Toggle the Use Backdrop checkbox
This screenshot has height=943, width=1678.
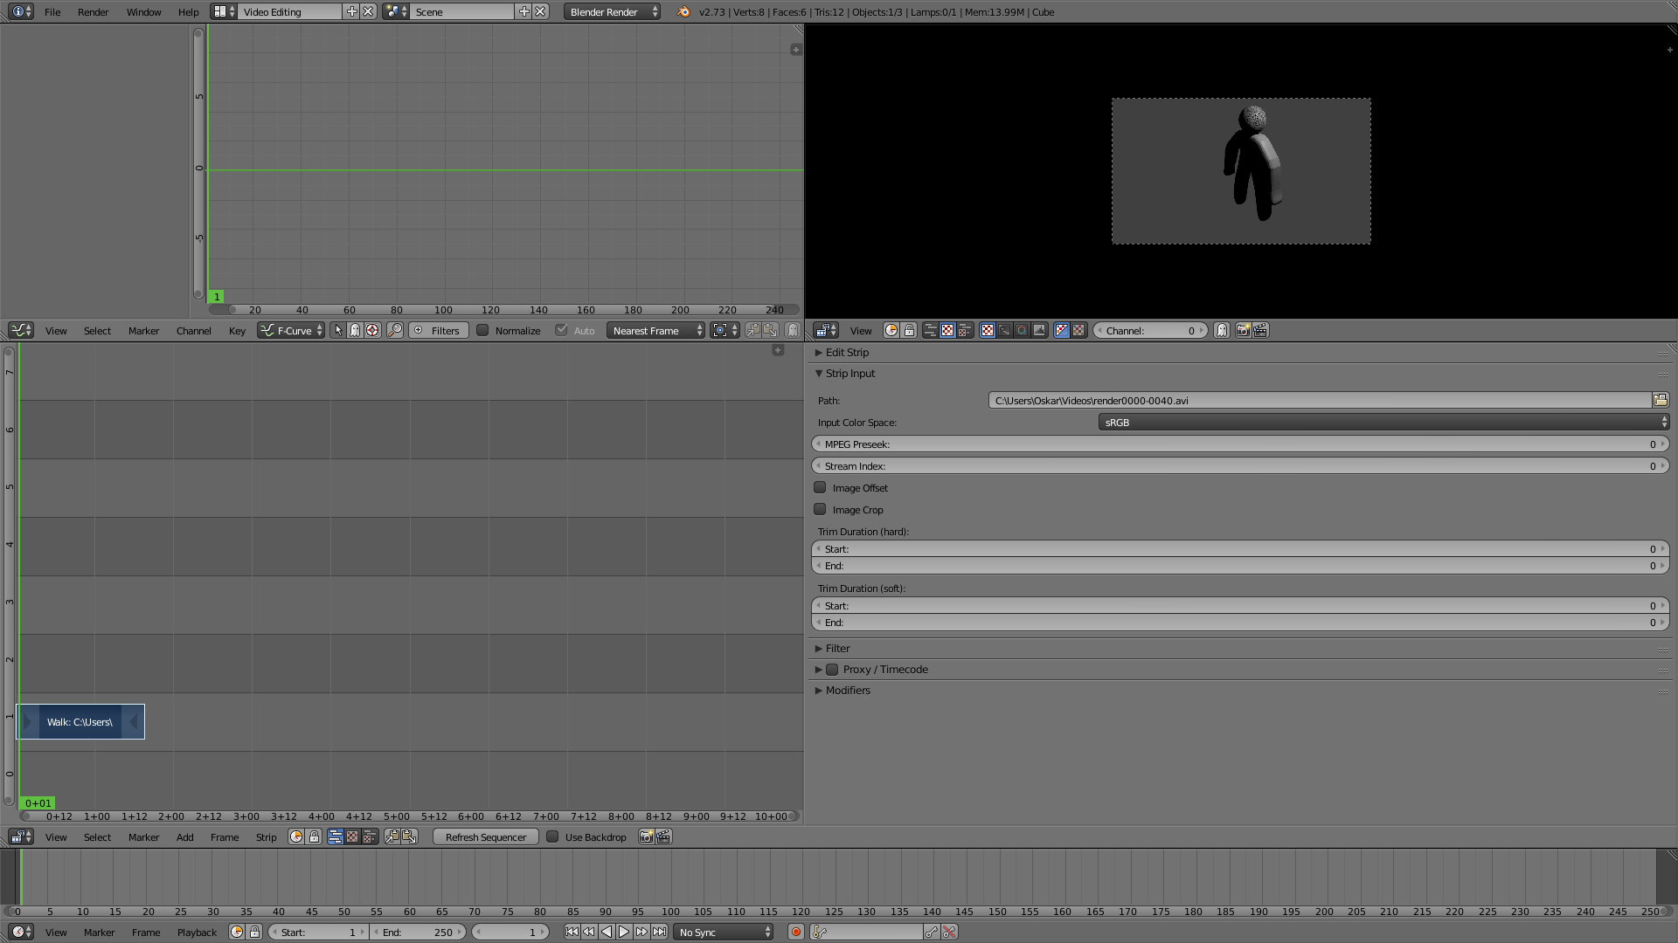pos(552,836)
